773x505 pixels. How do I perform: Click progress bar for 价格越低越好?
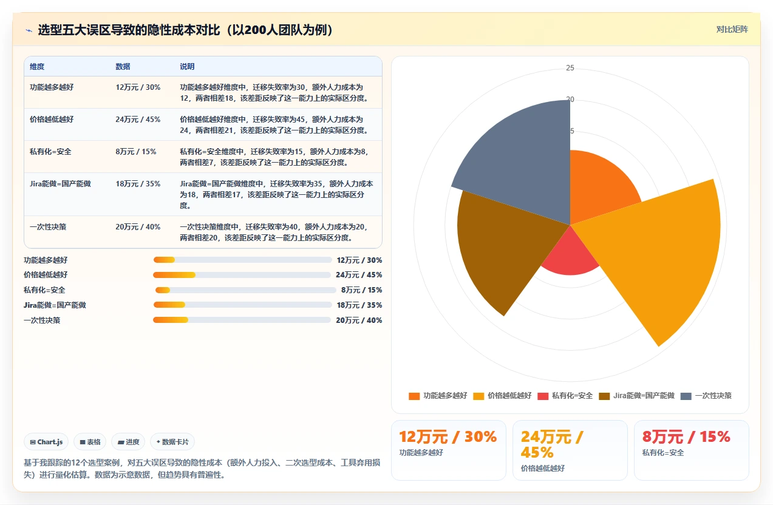pos(242,275)
